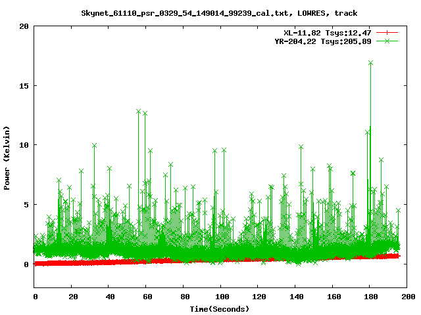Click the green X marker in the legend

(387, 41)
